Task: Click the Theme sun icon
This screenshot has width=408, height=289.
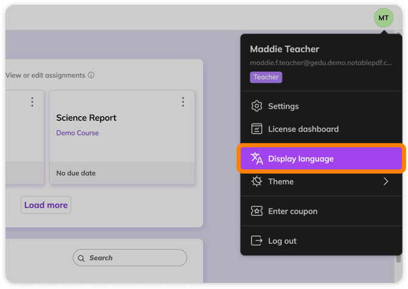Action: click(x=256, y=181)
